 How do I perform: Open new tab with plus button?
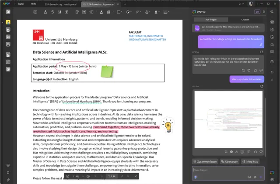pyautogui.click(x=125, y=4)
